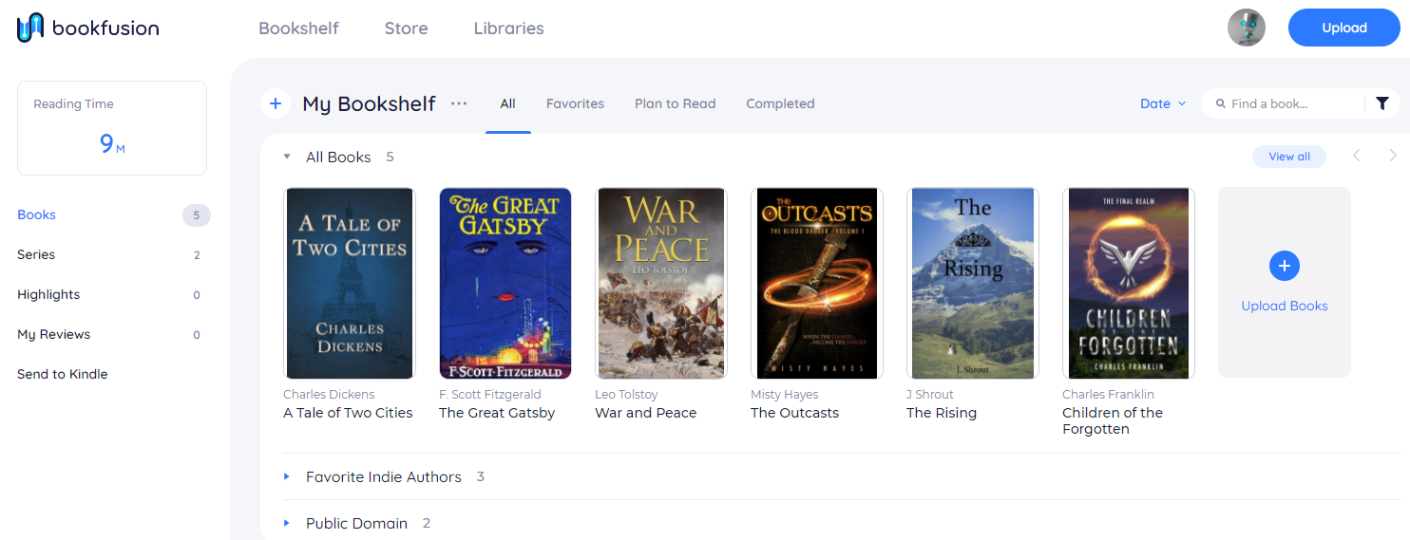The width and height of the screenshot is (1410, 540).
Task: Click the 'A Tale of Two Cities' title text
Action: click(348, 413)
